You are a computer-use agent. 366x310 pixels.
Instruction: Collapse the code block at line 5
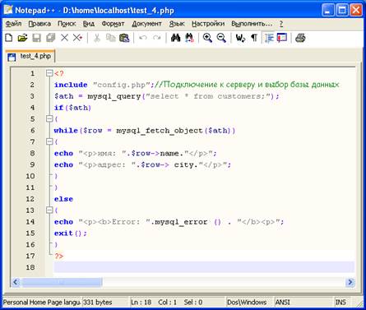pos(49,118)
